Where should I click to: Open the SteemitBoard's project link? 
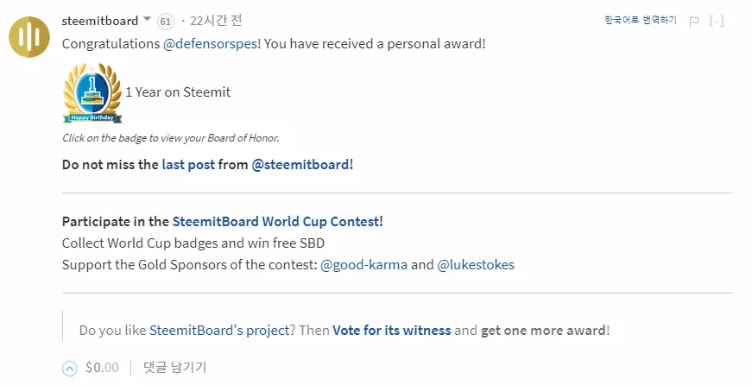(219, 331)
